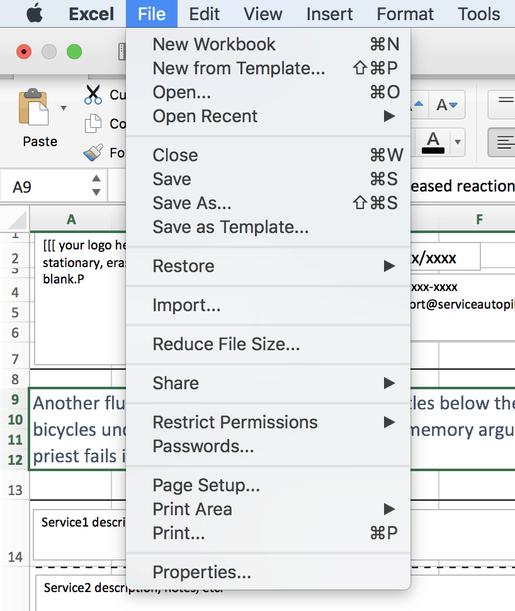Click the Cut scissors icon

tap(93, 94)
